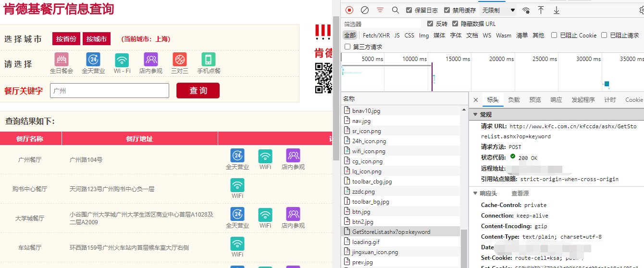Switch to the 计时 tab

click(610, 100)
